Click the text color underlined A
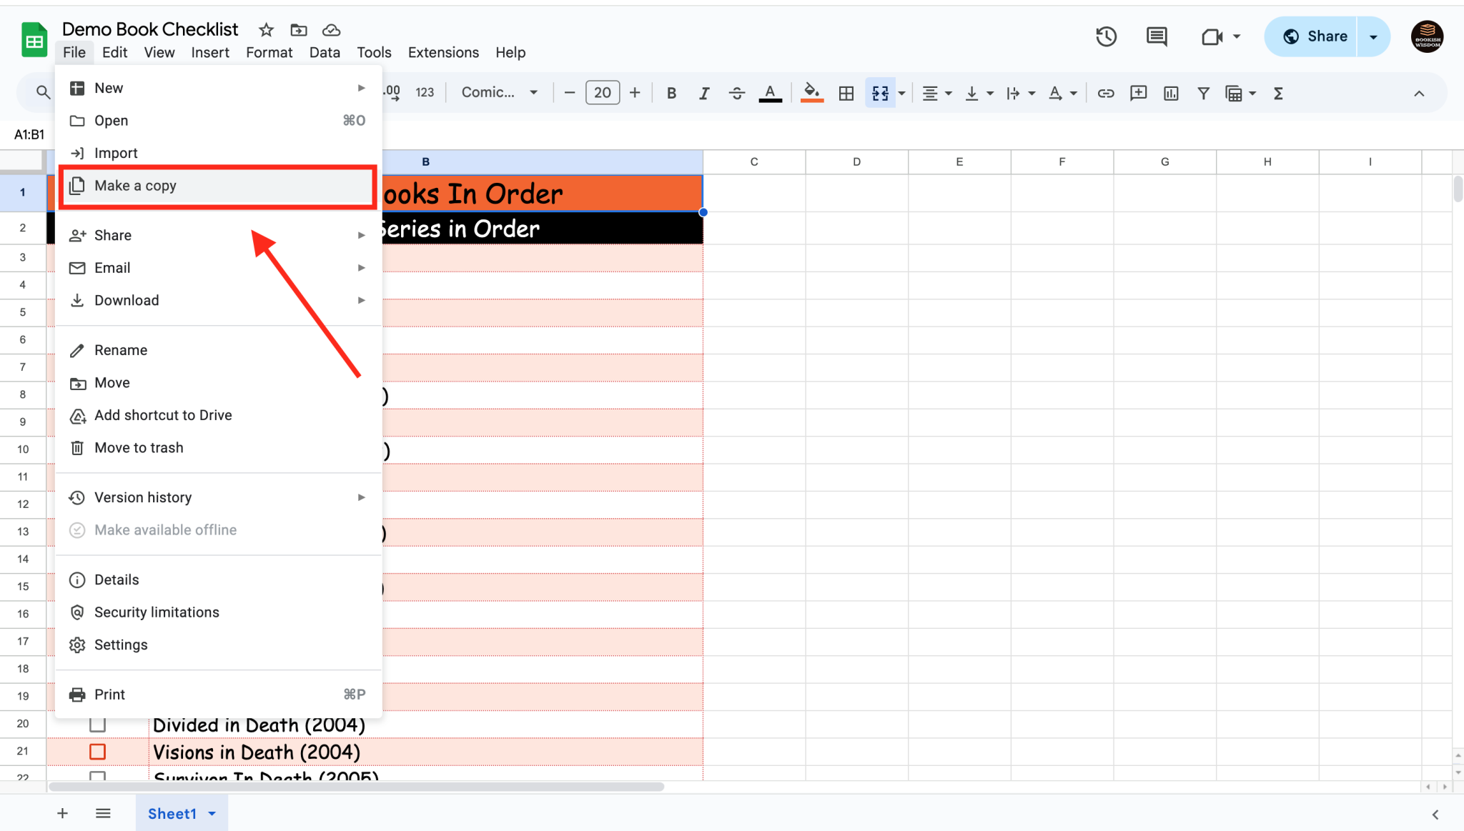This screenshot has width=1464, height=831. click(x=770, y=93)
